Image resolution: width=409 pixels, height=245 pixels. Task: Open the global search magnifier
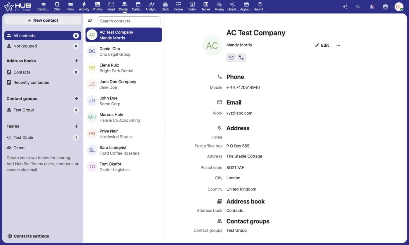(358, 6)
